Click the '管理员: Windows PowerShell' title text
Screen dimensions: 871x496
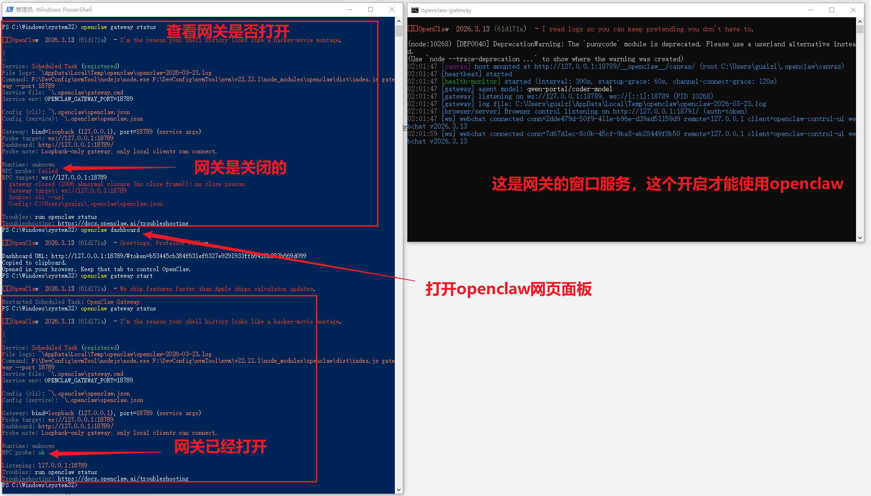tap(54, 9)
